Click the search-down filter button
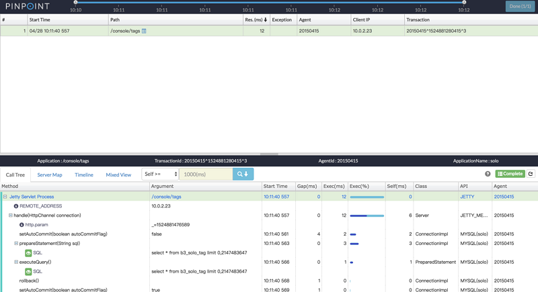The height and width of the screenshot is (292, 538). [x=243, y=175]
